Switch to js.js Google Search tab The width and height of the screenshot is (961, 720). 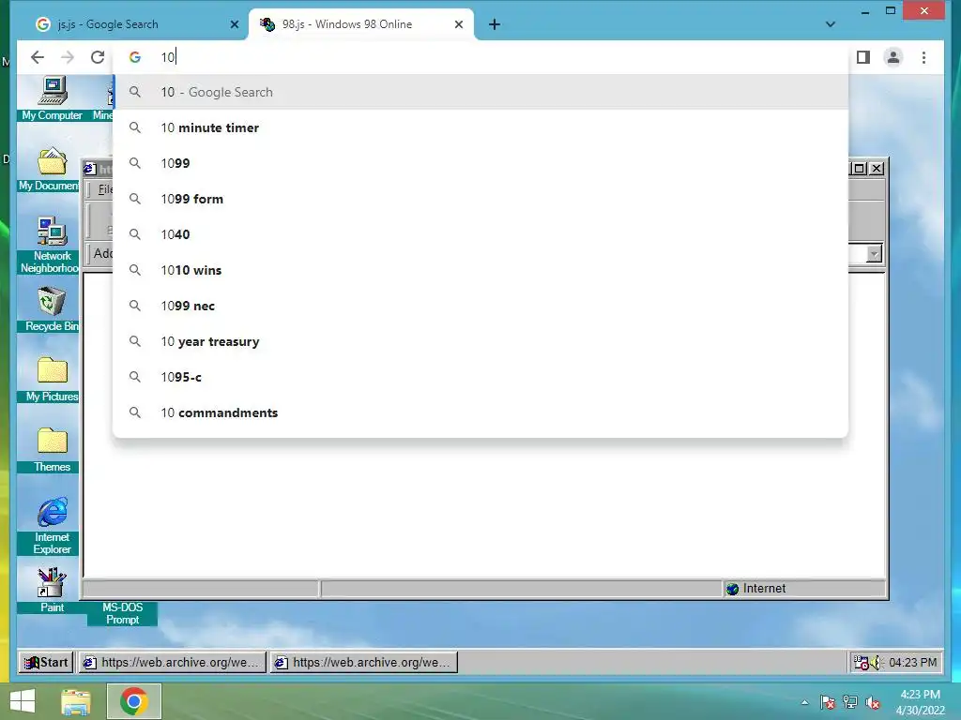(133, 24)
